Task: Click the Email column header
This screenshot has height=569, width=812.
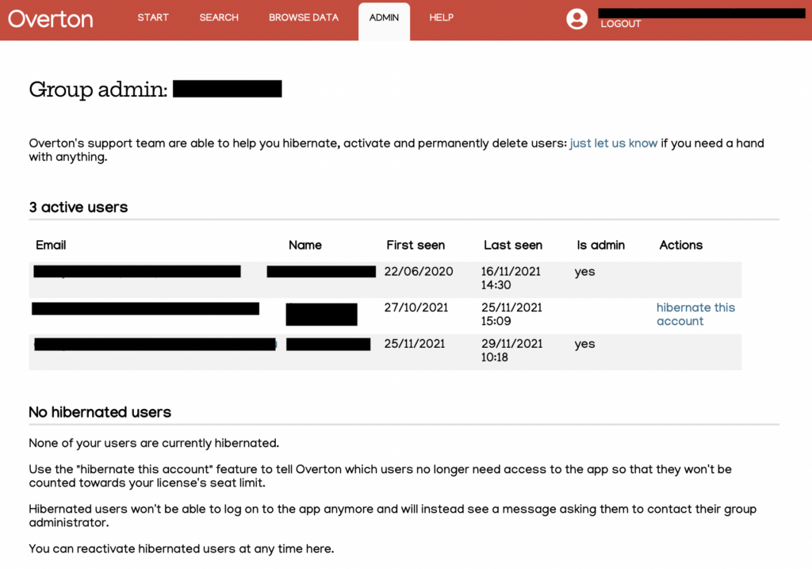Action: pos(51,245)
